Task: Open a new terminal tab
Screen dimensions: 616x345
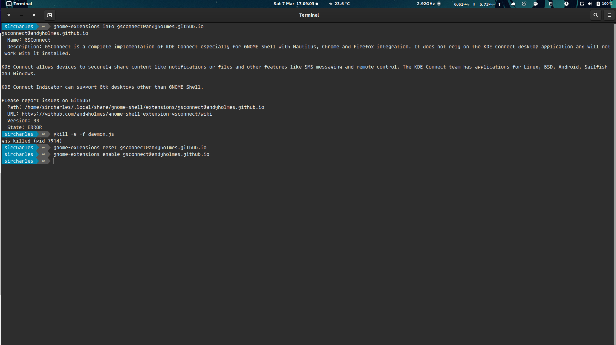Action: pos(50,15)
